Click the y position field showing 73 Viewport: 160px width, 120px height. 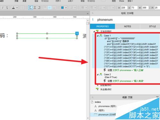(134, 8)
